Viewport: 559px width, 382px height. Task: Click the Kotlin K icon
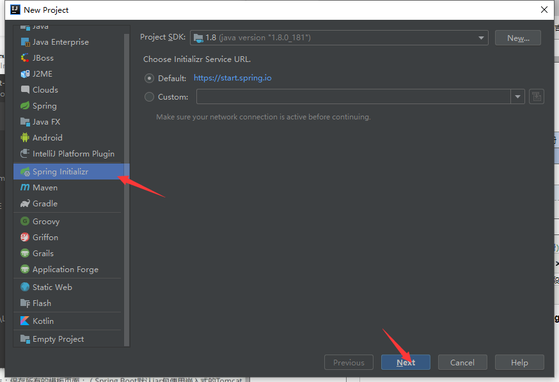pyautogui.click(x=25, y=321)
